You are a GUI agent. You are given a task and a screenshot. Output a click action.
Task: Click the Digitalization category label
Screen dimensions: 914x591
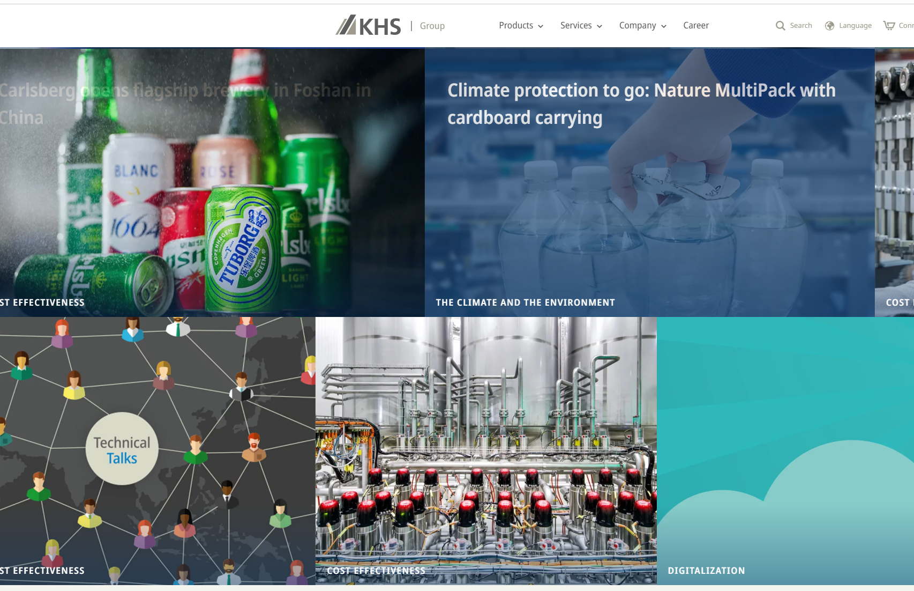pyautogui.click(x=706, y=571)
